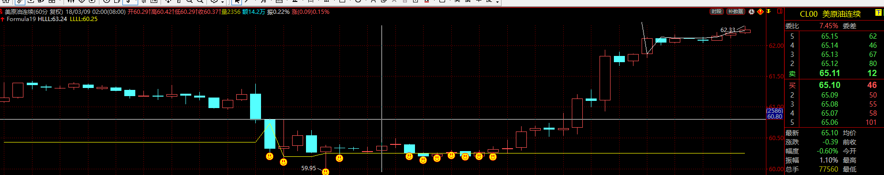This screenshot has height=175, width=884.
Task: Click the 收60.37 close price readout
Action: pos(209,11)
